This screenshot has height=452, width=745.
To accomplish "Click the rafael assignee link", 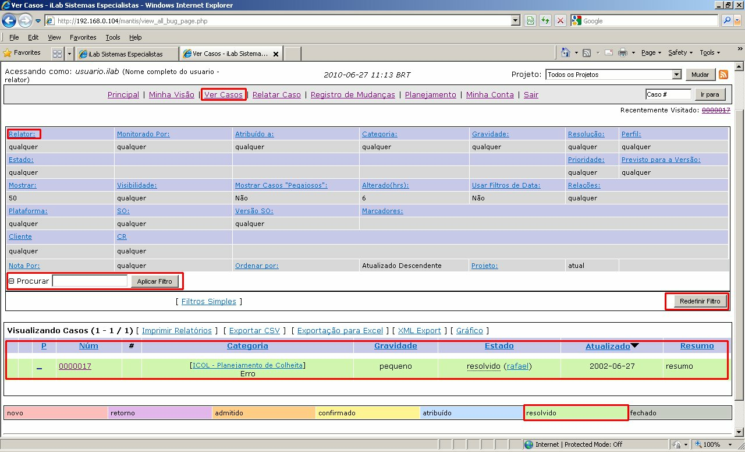I will pos(518,366).
